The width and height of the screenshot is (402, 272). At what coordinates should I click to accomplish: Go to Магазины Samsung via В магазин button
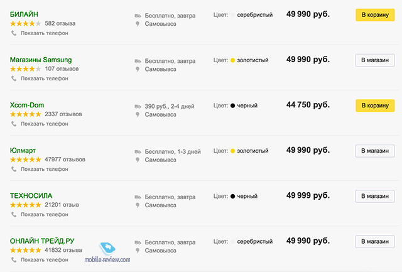pyautogui.click(x=375, y=60)
